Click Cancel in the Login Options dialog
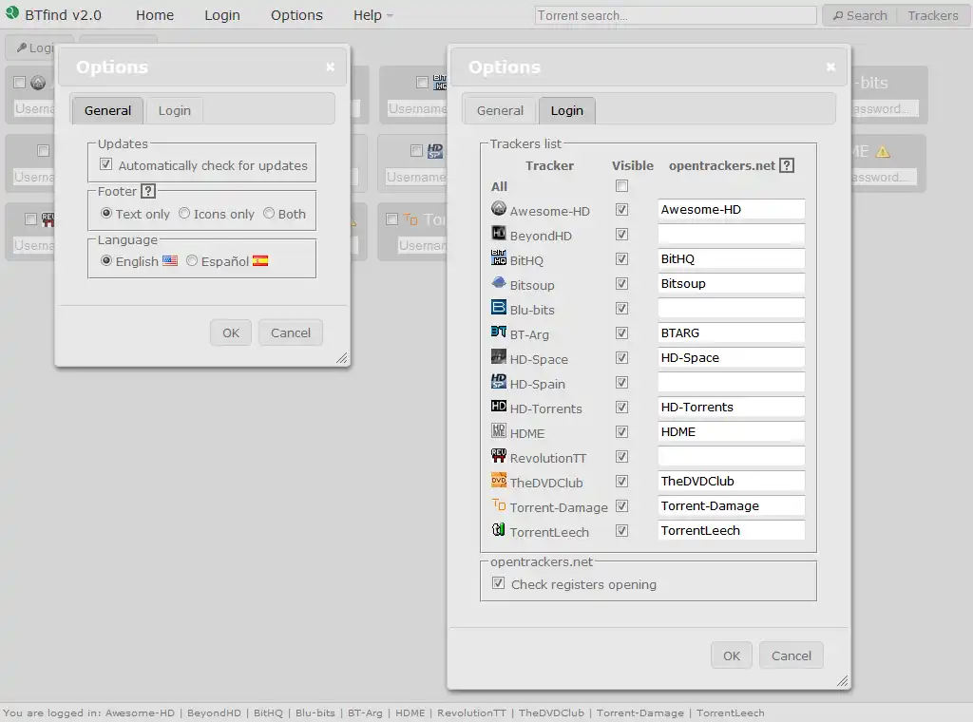Image resolution: width=973 pixels, height=722 pixels. click(x=792, y=655)
